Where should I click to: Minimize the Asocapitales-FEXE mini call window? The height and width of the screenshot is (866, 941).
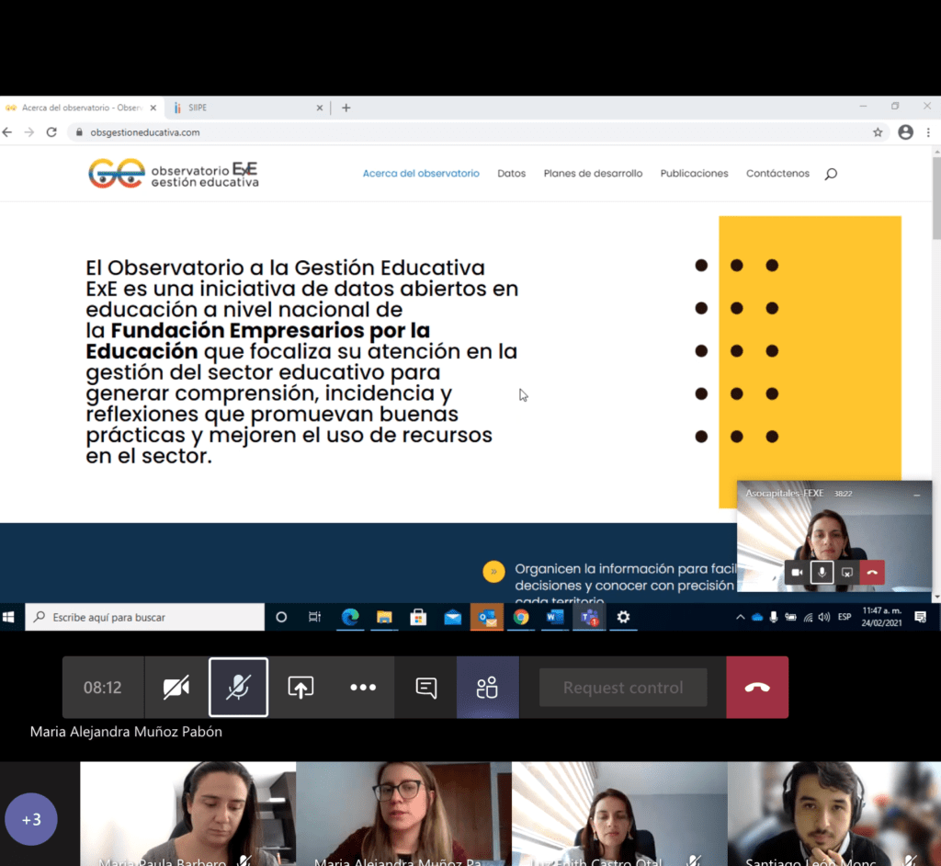coord(916,495)
